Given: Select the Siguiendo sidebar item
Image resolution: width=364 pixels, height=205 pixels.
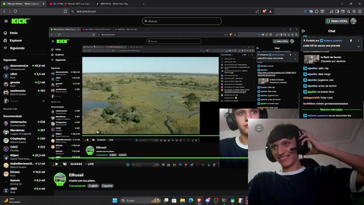Looking at the screenshot, I should click(x=17, y=48).
